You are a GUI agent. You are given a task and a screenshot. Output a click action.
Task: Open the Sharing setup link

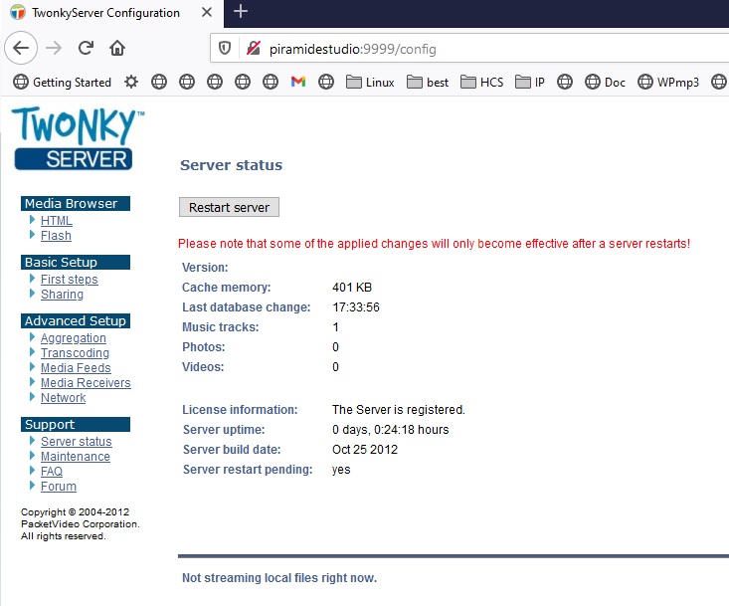pyautogui.click(x=62, y=294)
